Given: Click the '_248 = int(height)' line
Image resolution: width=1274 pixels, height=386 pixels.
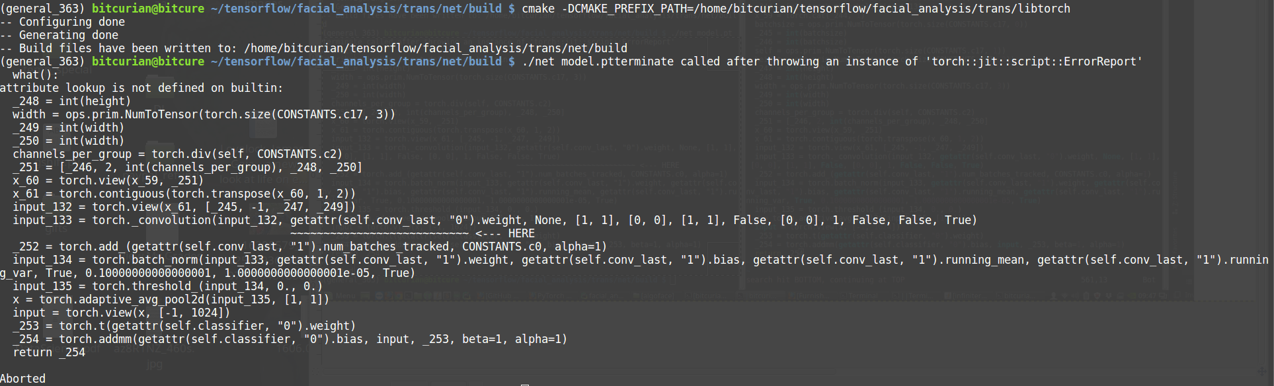Looking at the screenshot, I should pyautogui.click(x=71, y=101).
